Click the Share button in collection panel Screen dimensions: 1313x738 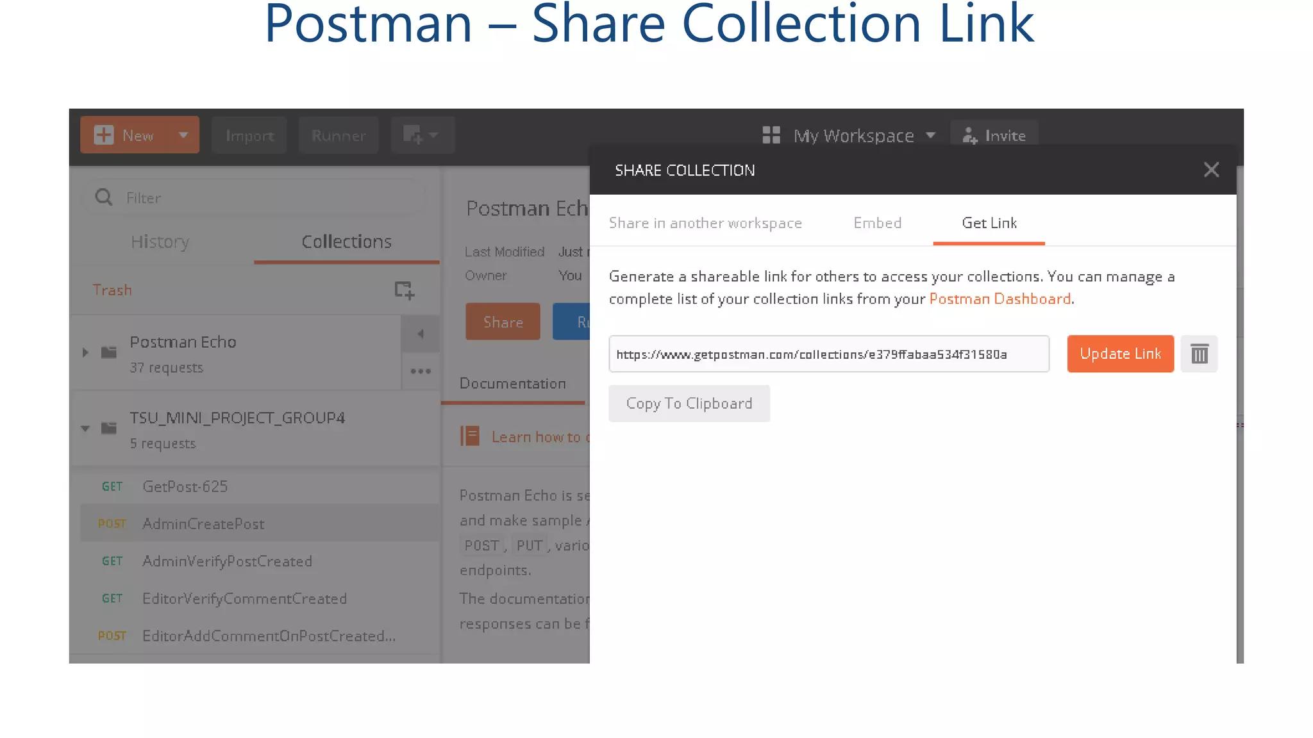point(503,322)
